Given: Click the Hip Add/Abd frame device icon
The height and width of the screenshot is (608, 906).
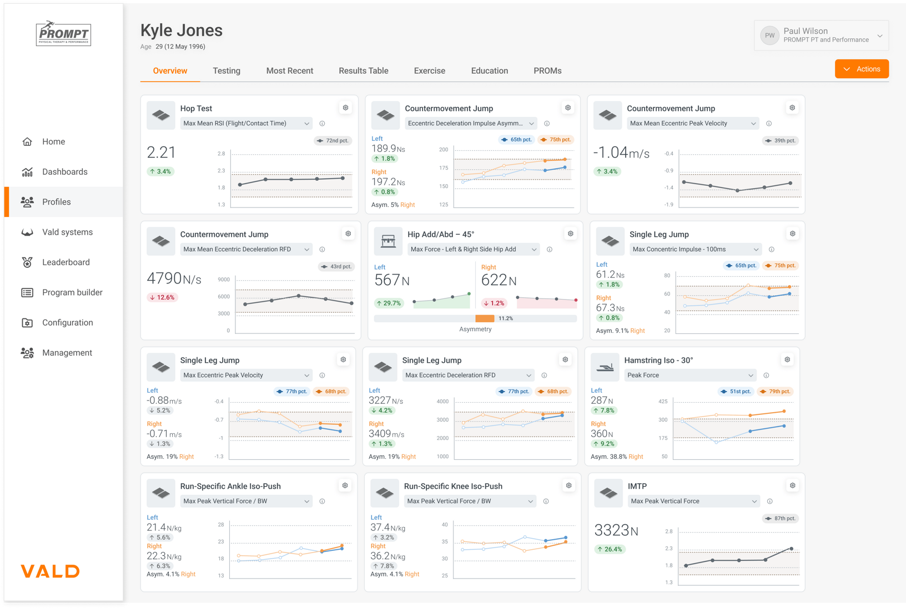Looking at the screenshot, I should (x=388, y=241).
